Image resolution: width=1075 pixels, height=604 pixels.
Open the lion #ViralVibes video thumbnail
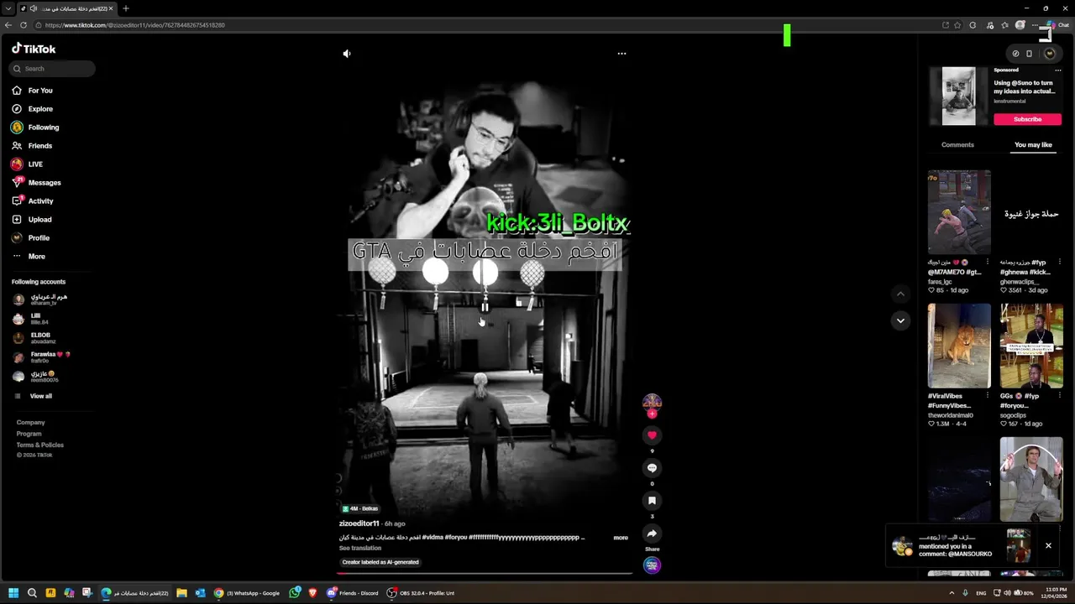(959, 346)
